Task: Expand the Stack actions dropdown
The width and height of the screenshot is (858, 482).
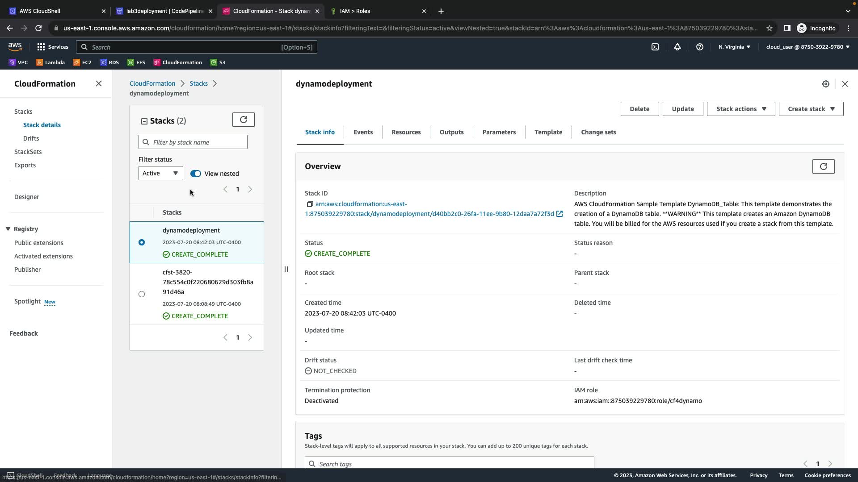Action: coord(740,109)
